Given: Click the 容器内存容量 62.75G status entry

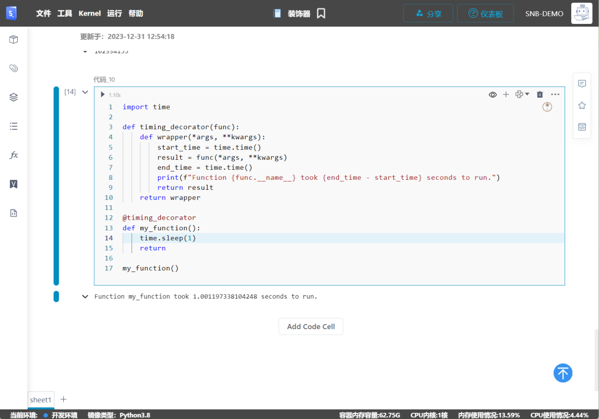Looking at the screenshot, I should tap(369, 415).
